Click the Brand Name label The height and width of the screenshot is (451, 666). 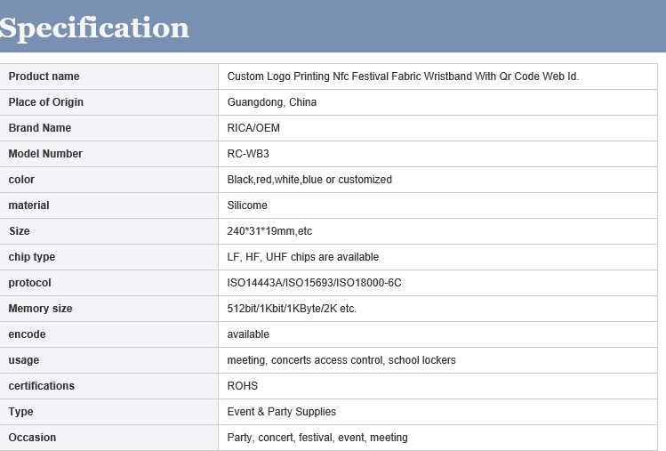click(x=40, y=128)
